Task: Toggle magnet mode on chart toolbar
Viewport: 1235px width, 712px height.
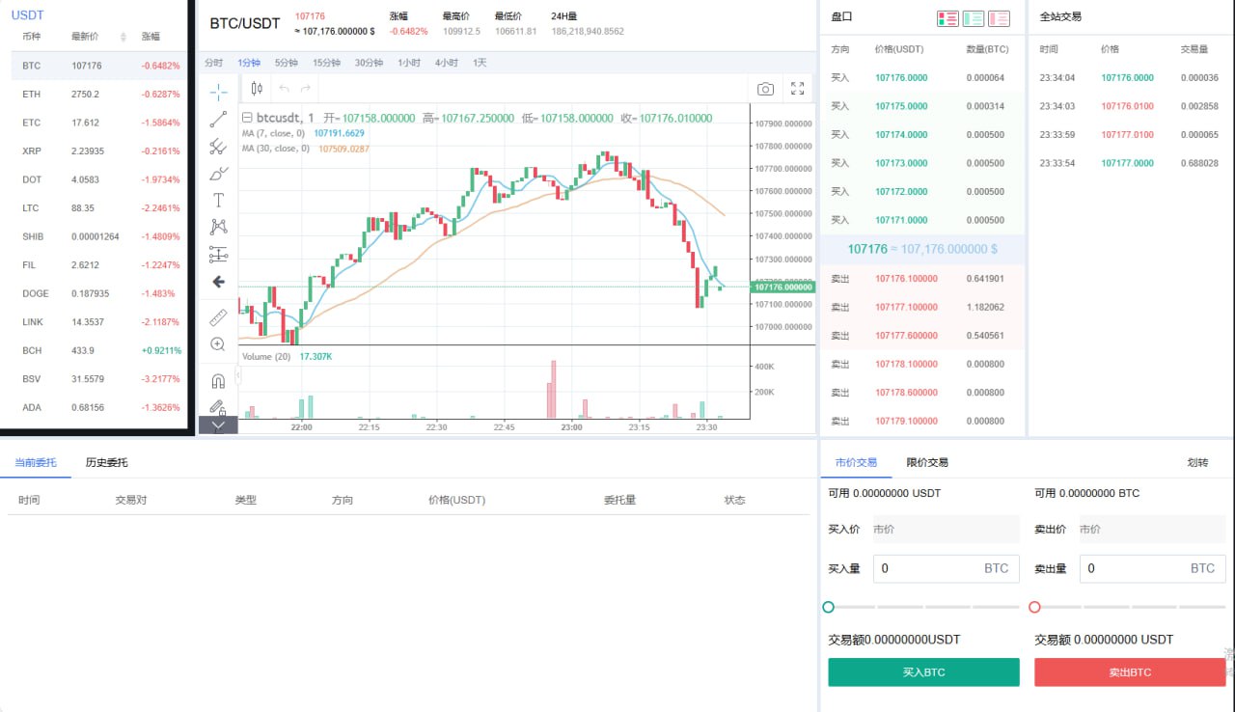Action: click(218, 380)
